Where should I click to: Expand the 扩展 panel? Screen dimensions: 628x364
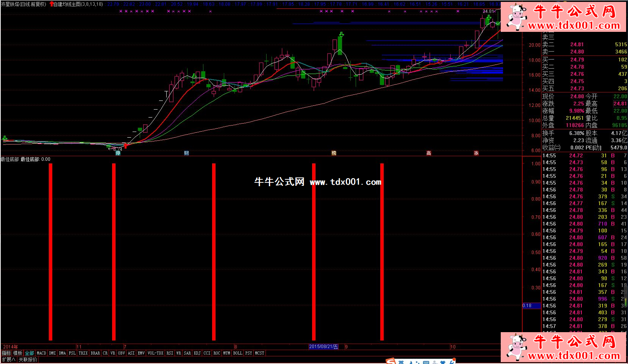coord(8,359)
